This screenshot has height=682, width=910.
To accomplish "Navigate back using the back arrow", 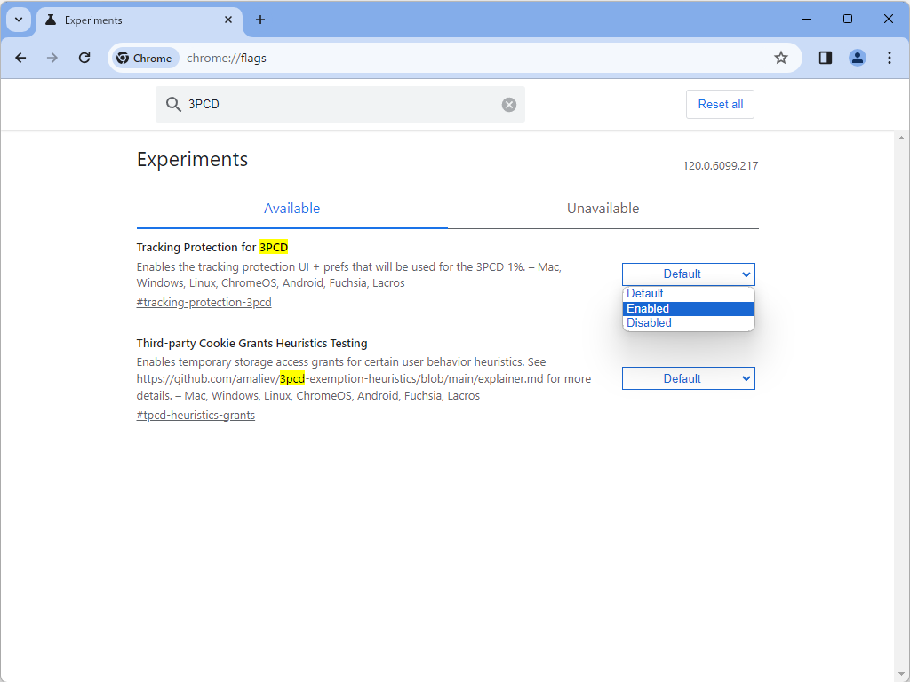I will coord(20,57).
